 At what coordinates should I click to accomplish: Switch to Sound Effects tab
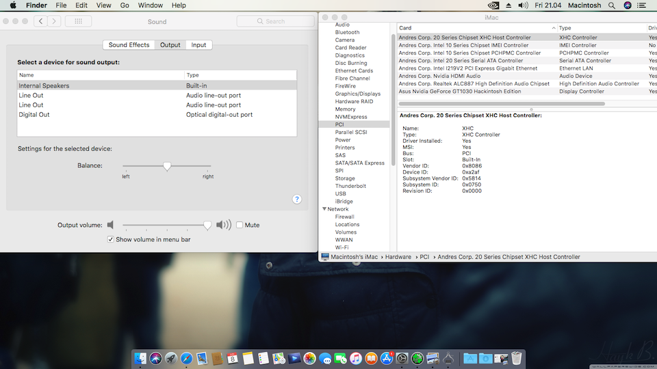pyautogui.click(x=129, y=45)
